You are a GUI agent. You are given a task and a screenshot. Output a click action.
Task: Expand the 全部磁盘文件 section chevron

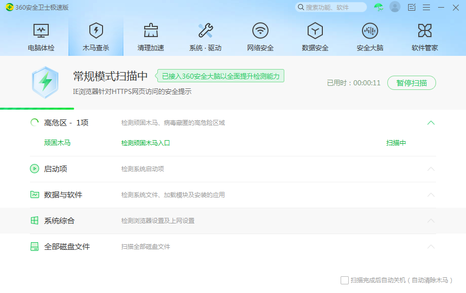(431, 246)
